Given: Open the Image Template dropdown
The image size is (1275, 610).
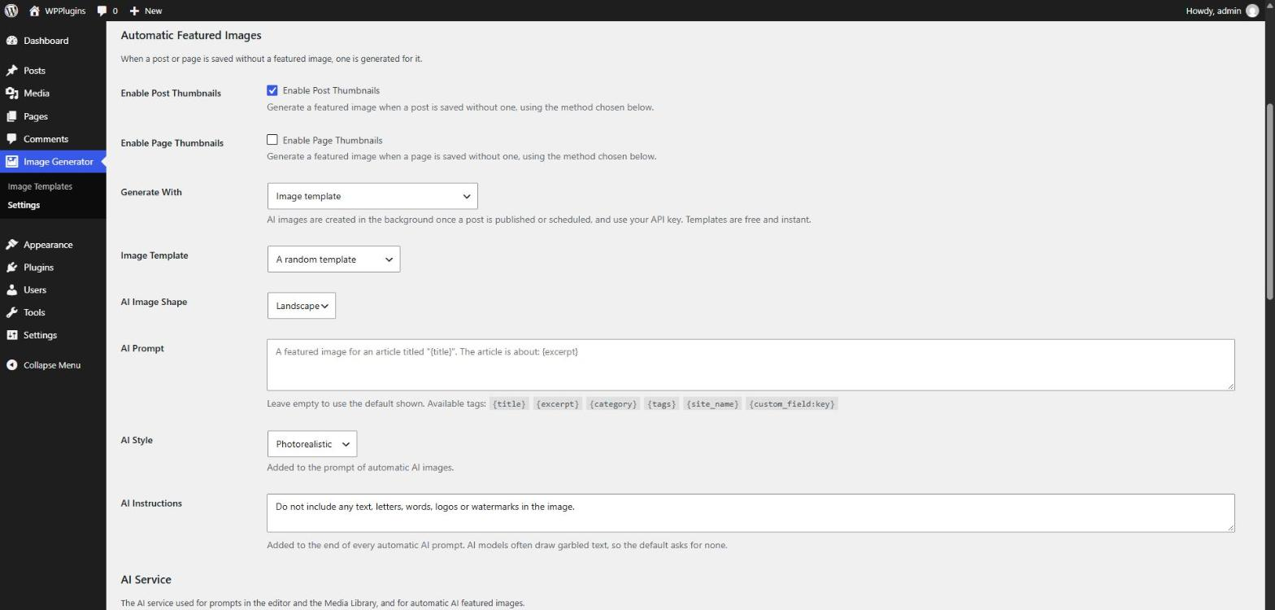Looking at the screenshot, I should tap(333, 259).
